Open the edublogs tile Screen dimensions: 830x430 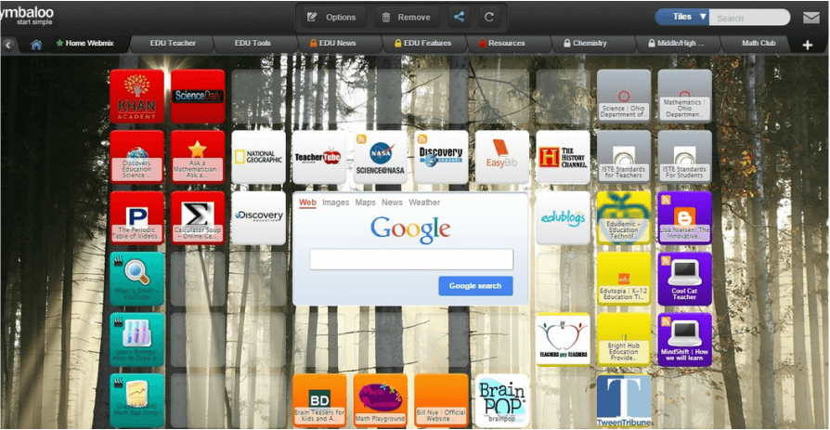563,218
